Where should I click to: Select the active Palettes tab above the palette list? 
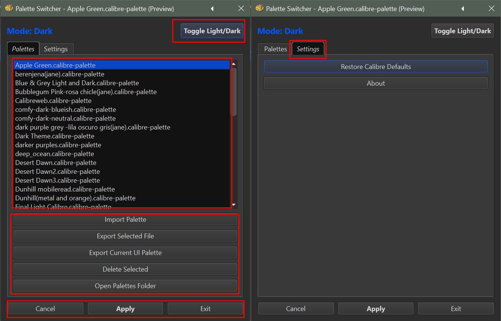pyautogui.click(x=23, y=49)
